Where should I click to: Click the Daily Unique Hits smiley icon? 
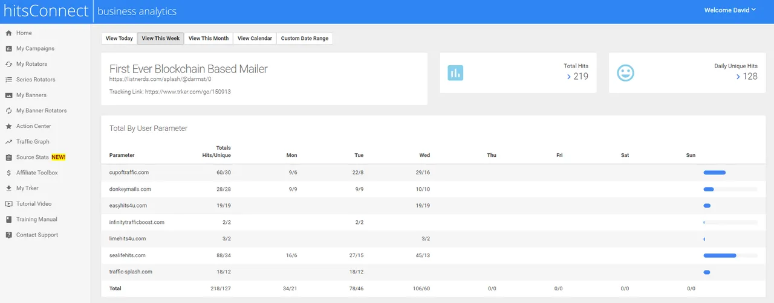(625, 73)
